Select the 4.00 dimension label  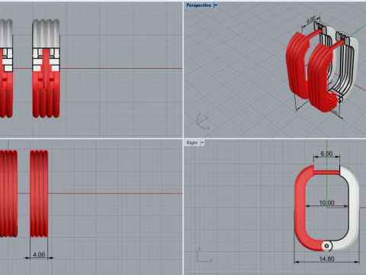tap(39, 254)
